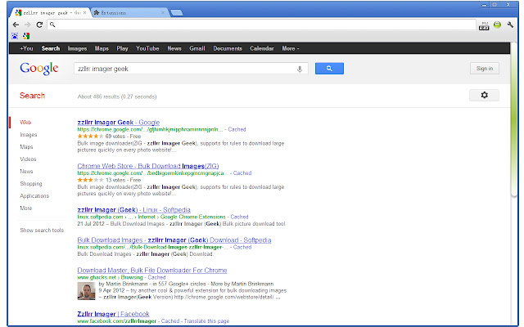
Task: Click the green round extension icon
Action: pyautogui.click(x=497, y=25)
